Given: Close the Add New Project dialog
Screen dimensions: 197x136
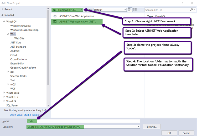Looking at the screenshot, I should tap(192, 3).
